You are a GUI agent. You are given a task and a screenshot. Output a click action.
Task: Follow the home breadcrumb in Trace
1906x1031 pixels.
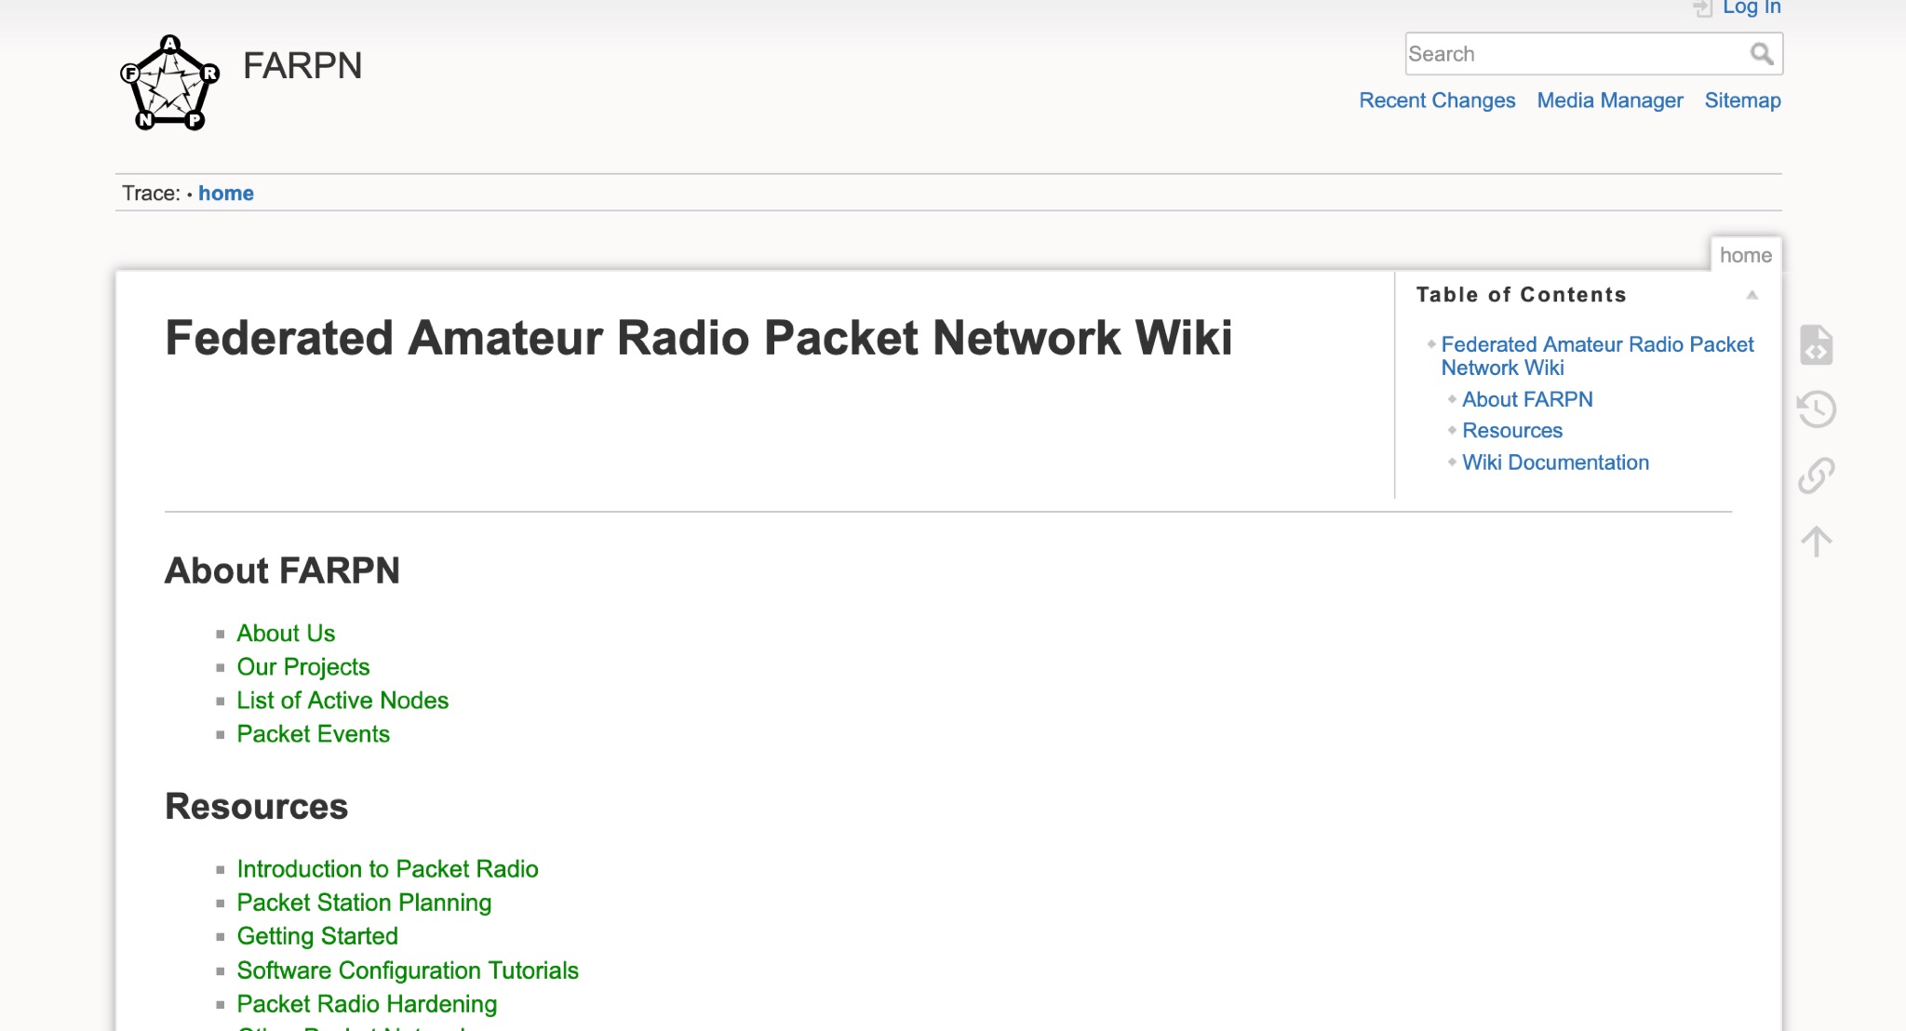[x=225, y=193]
